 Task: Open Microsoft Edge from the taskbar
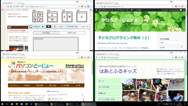pyautogui.click(x=31, y=104)
